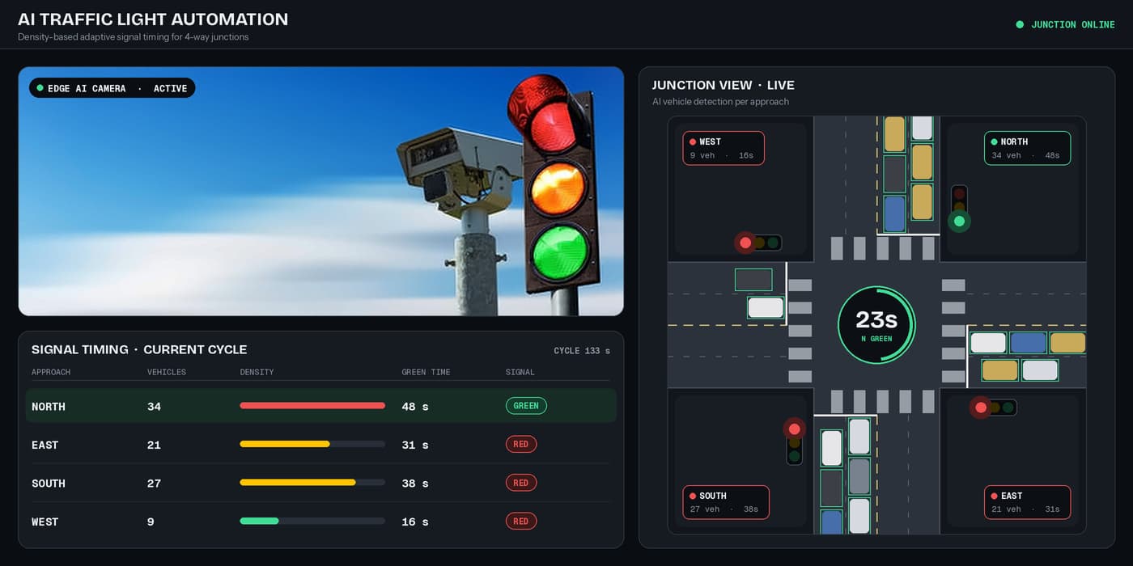Click the RED signal badge for South

[520, 484]
